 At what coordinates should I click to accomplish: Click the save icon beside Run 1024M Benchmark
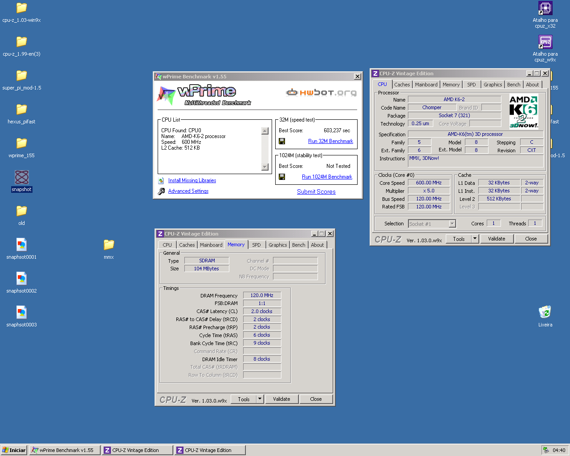tap(282, 177)
